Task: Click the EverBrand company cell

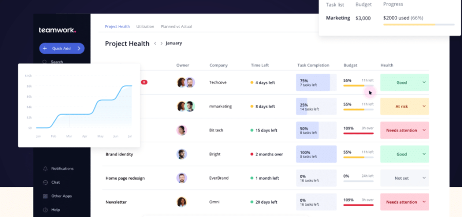Action: (x=219, y=178)
